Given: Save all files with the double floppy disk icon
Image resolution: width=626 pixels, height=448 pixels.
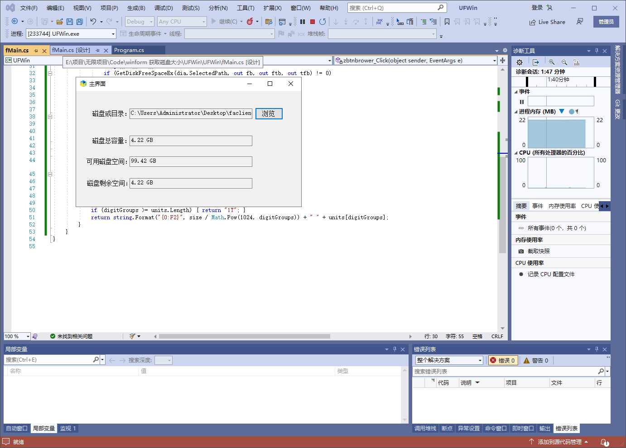Looking at the screenshot, I should pos(80,21).
